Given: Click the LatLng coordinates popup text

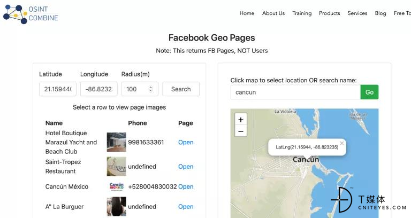Looking at the screenshot, I should [307, 147].
